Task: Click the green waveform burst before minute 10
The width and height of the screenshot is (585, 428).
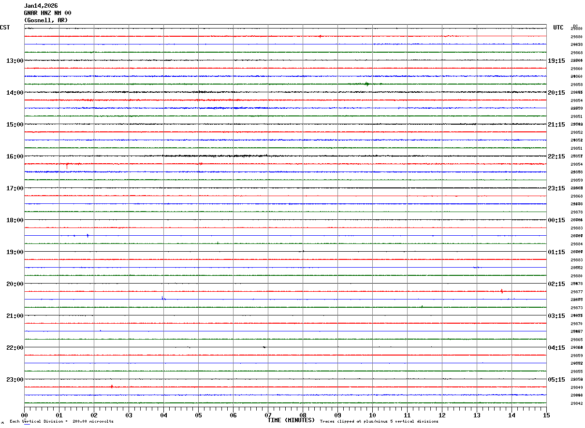Action: pos(366,84)
